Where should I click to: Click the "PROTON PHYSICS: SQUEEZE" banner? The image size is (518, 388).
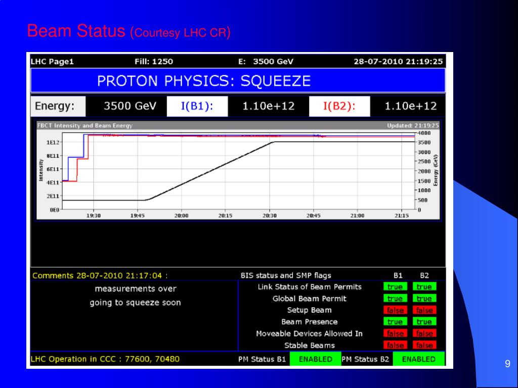point(238,81)
